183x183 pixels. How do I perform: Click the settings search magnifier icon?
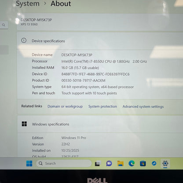pyautogui.click(x=4, y=25)
